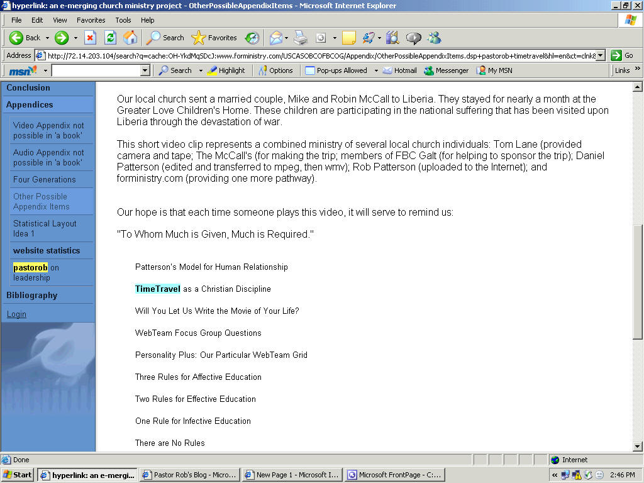Open the Mail toolbar icon
Screen dimensions: 644x483
[275, 38]
